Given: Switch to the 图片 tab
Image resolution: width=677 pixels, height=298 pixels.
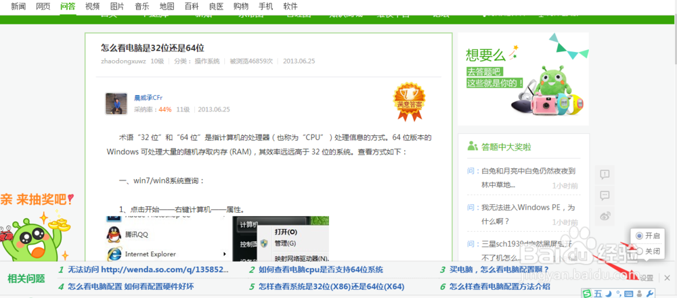Looking at the screenshot, I should click(x=117, y=6).
